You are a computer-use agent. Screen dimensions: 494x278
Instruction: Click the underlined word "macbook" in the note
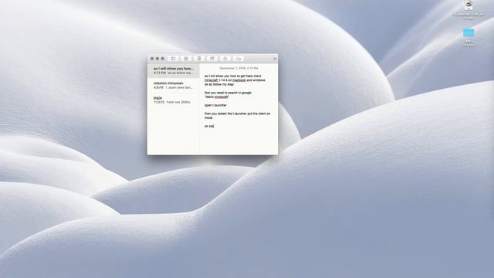pyautogui.click(x=239, y=80)
